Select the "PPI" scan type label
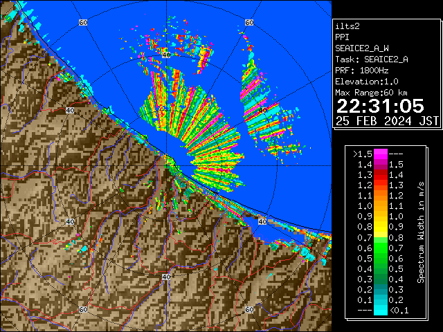The image size is (443, 332). pyautogui.click(x=342, y=37)
